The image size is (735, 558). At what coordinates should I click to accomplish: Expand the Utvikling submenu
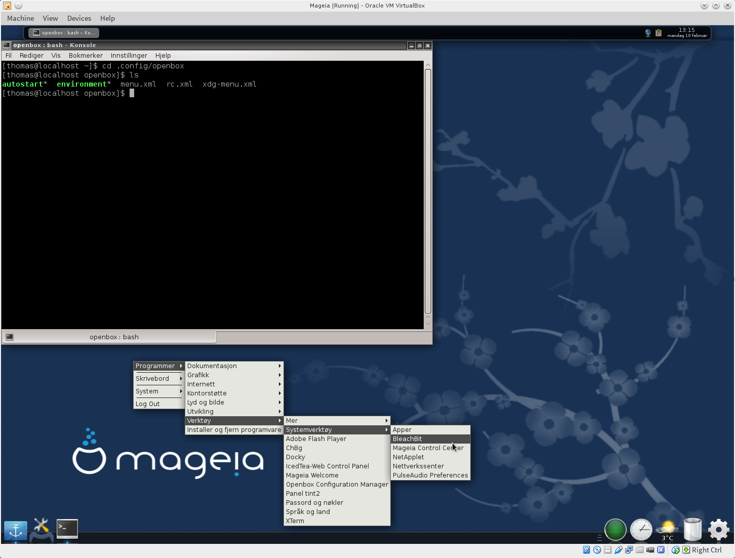(x=234, y=411)
